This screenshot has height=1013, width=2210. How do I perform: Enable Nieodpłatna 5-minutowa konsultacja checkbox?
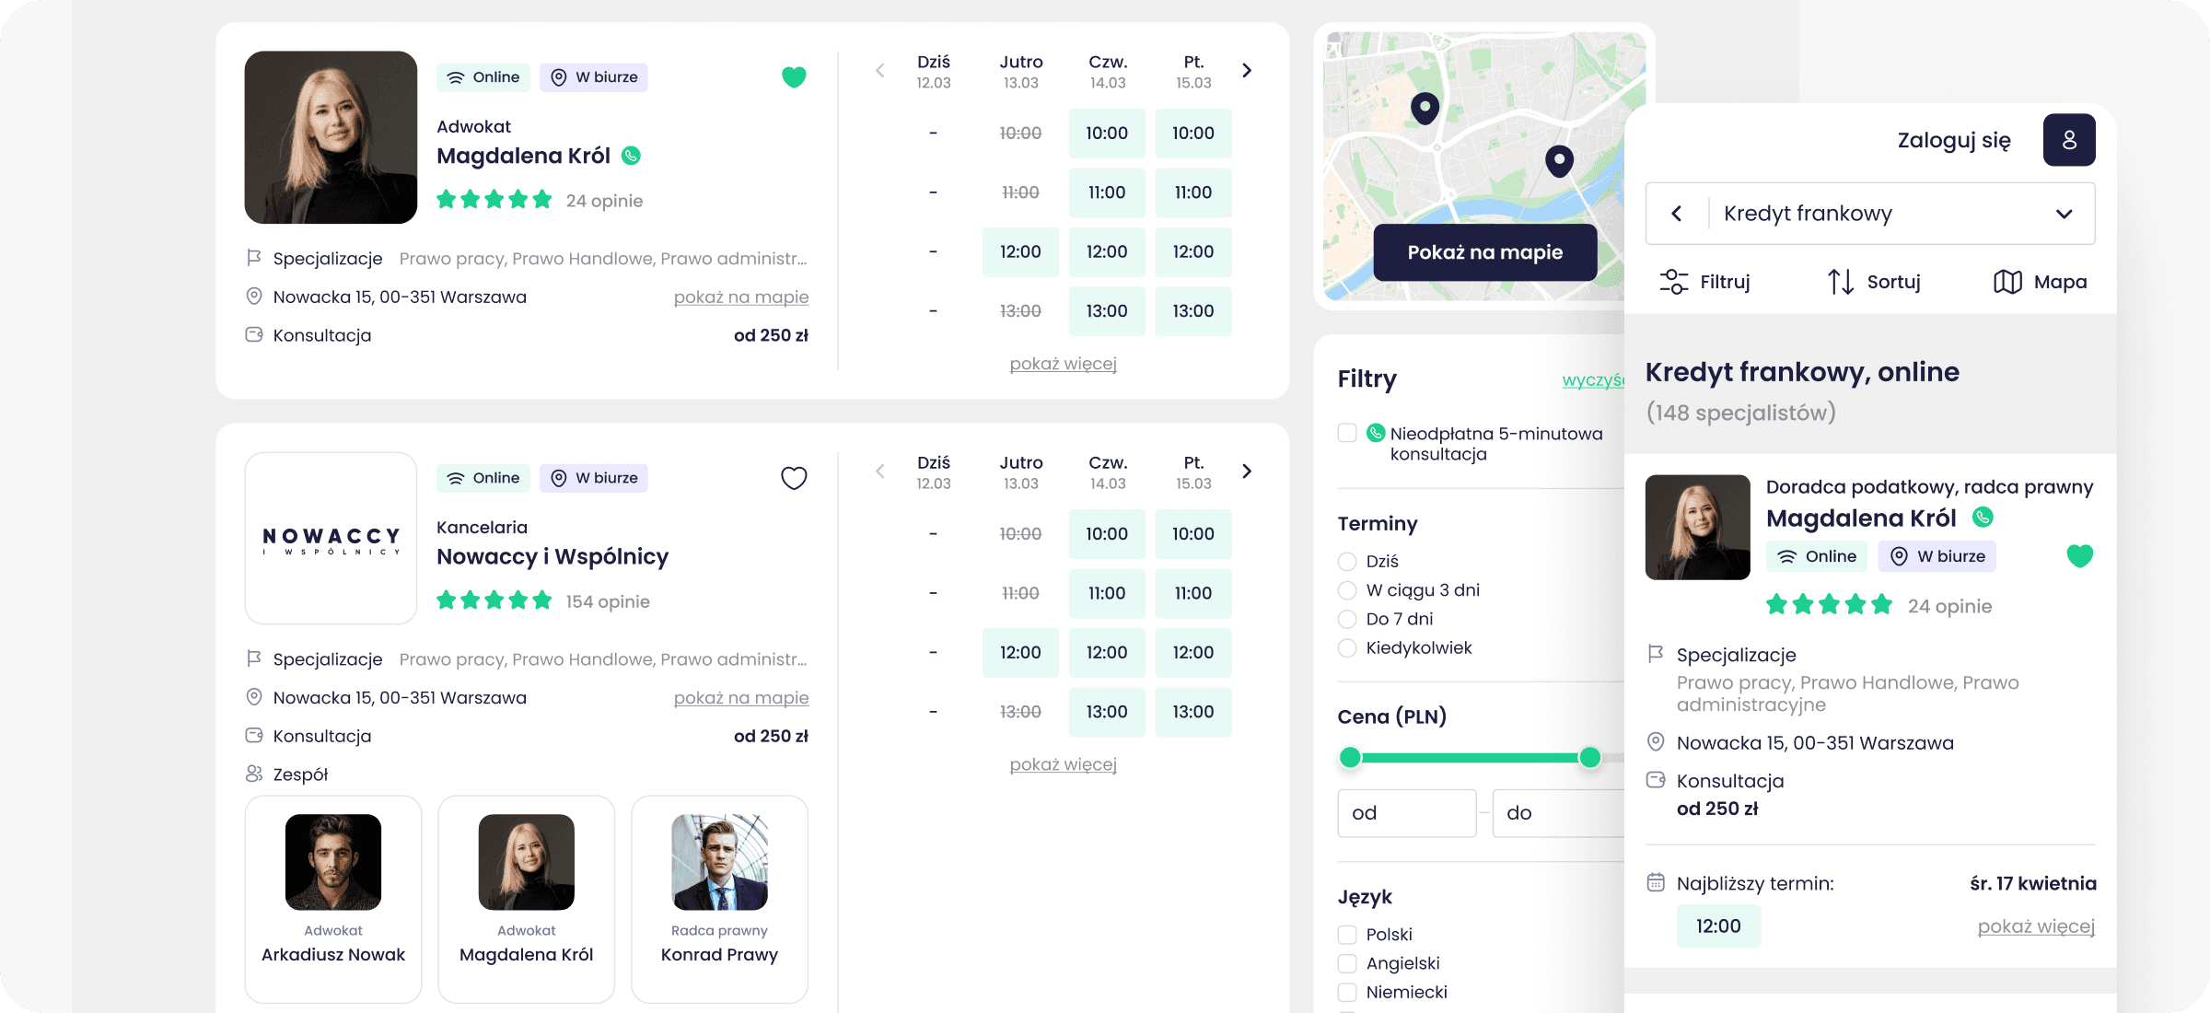[1347, 433]
